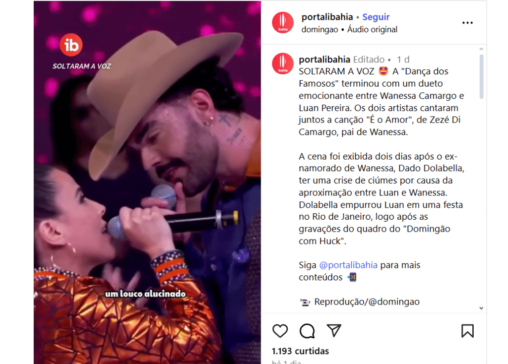Open @portalibahia mention in caption
508x364 pixels.
[348, 265]
